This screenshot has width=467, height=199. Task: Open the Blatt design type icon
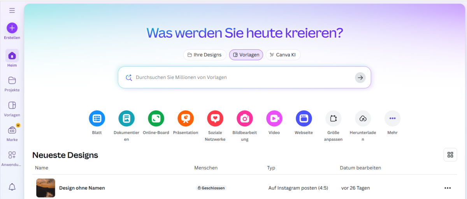coord(97,119)
